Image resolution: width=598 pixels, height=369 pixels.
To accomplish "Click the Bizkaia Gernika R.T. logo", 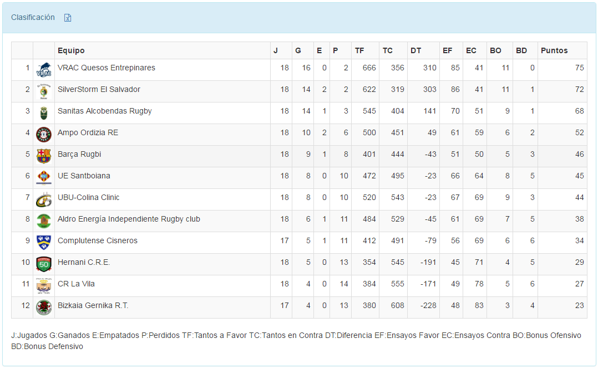I will coord(44,307).
